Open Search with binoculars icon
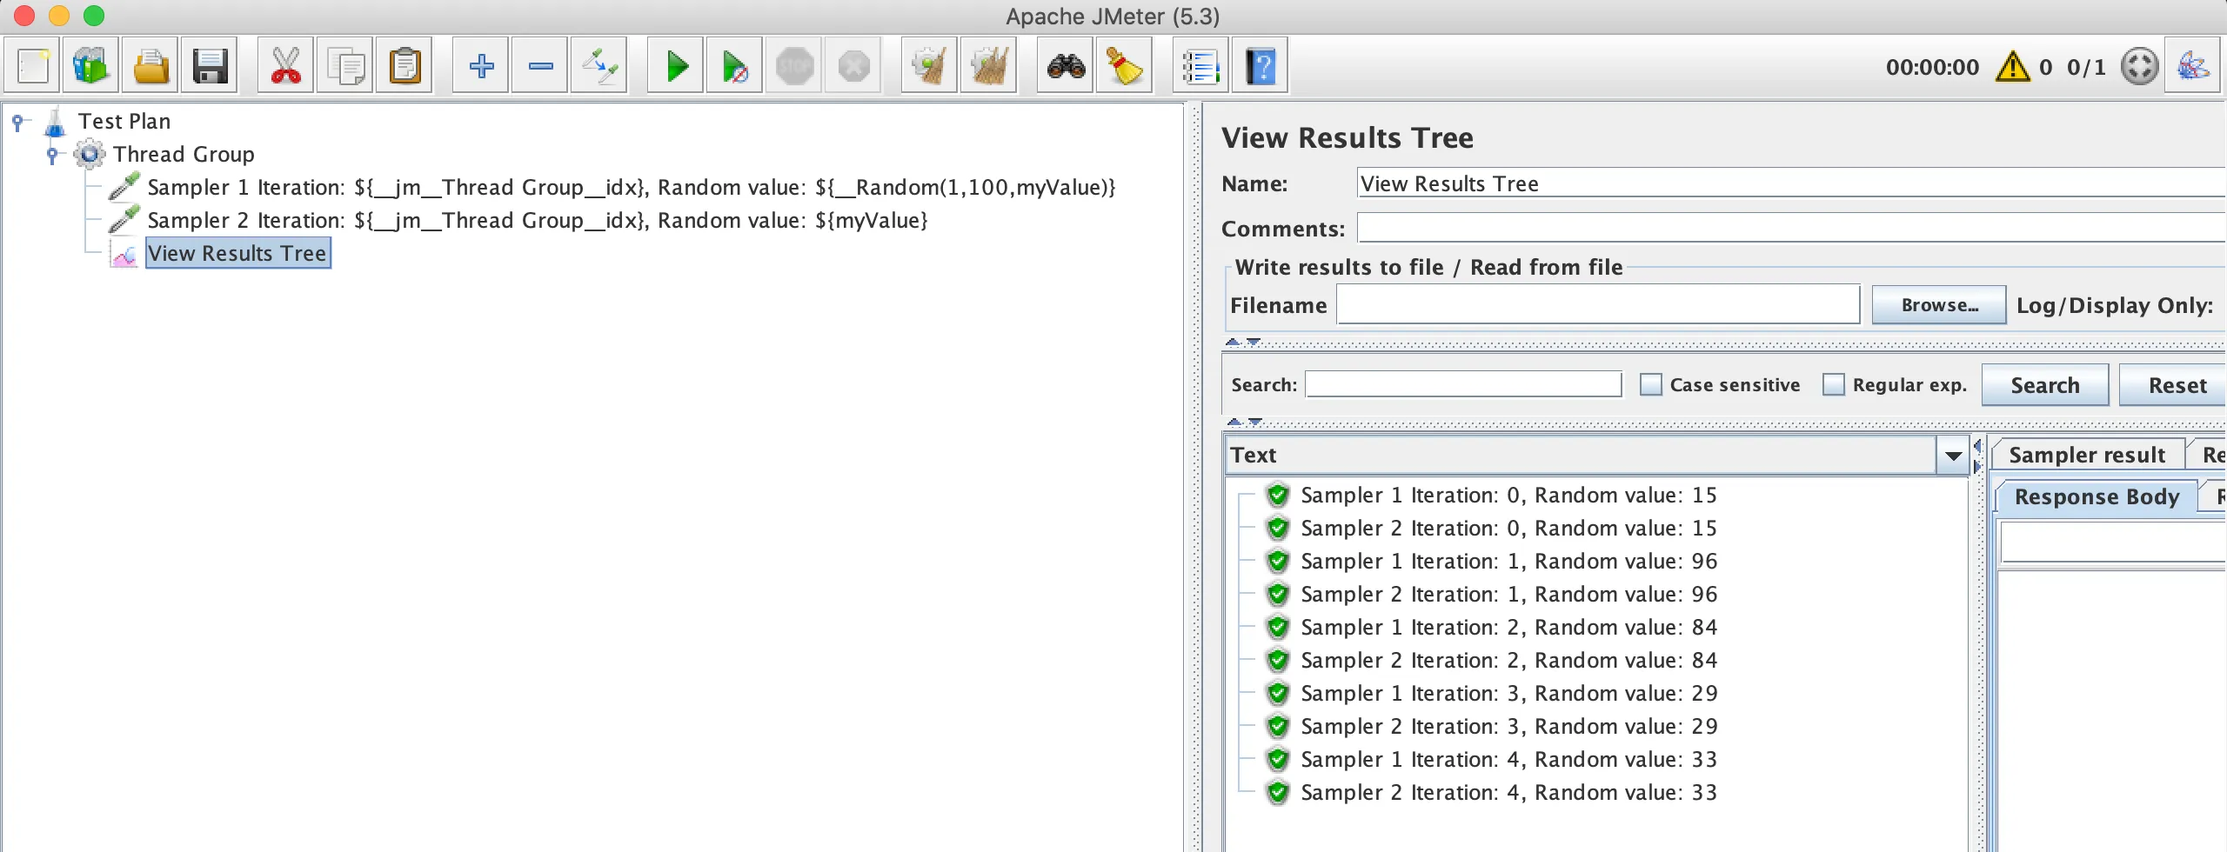 (x=1066, y=66)
